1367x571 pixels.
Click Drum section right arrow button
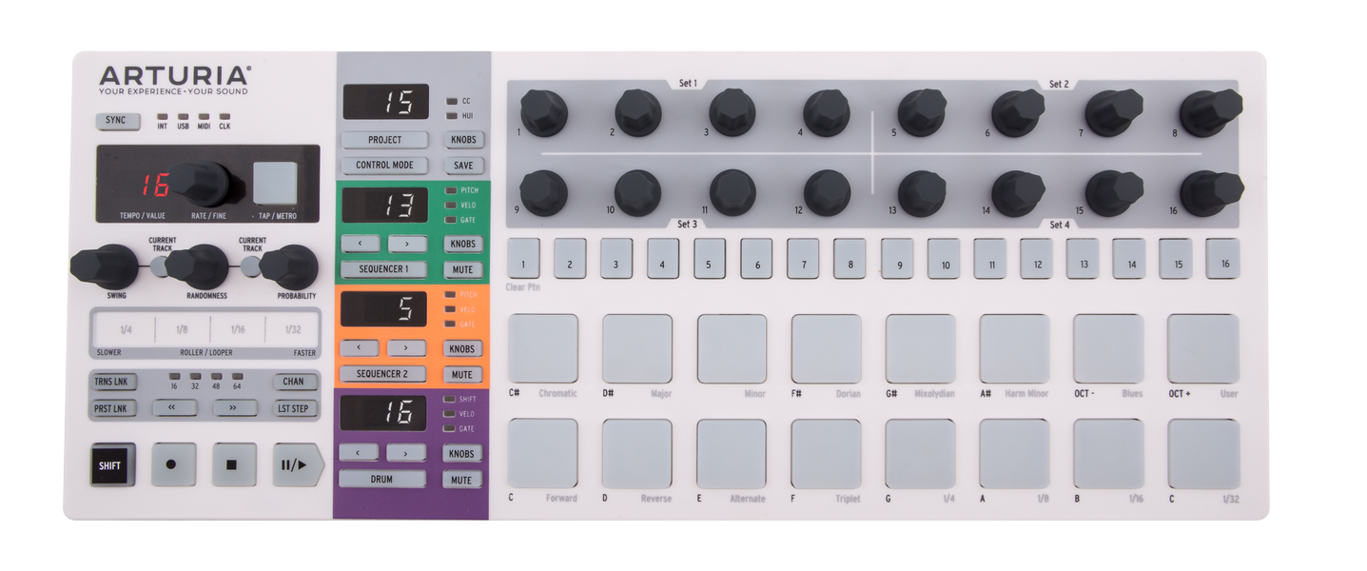[406, 453]
